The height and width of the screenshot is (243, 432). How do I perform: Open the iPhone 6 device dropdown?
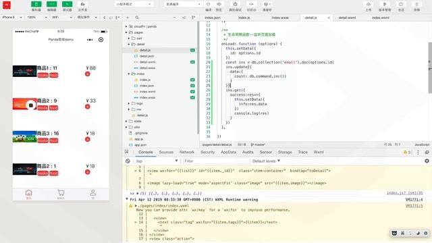tap(12, 17)
